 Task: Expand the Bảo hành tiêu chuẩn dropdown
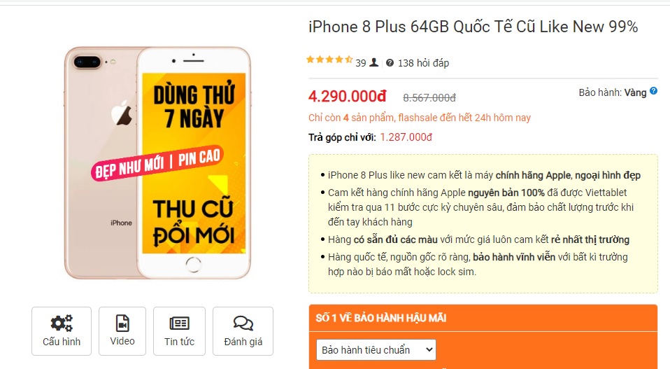(376, 350)
